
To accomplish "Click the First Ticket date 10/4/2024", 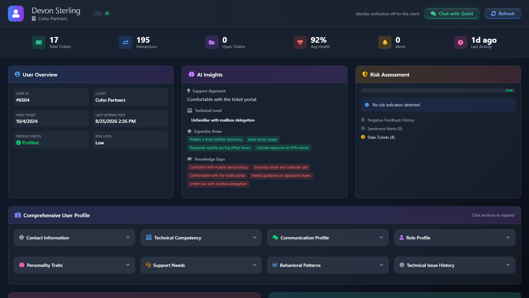I will (27, 121).
